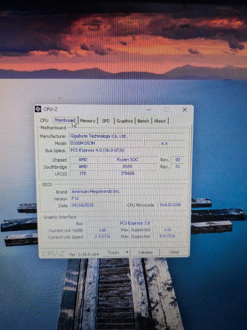
Task: Click the x.x model revision field
Action: (164, 143)
